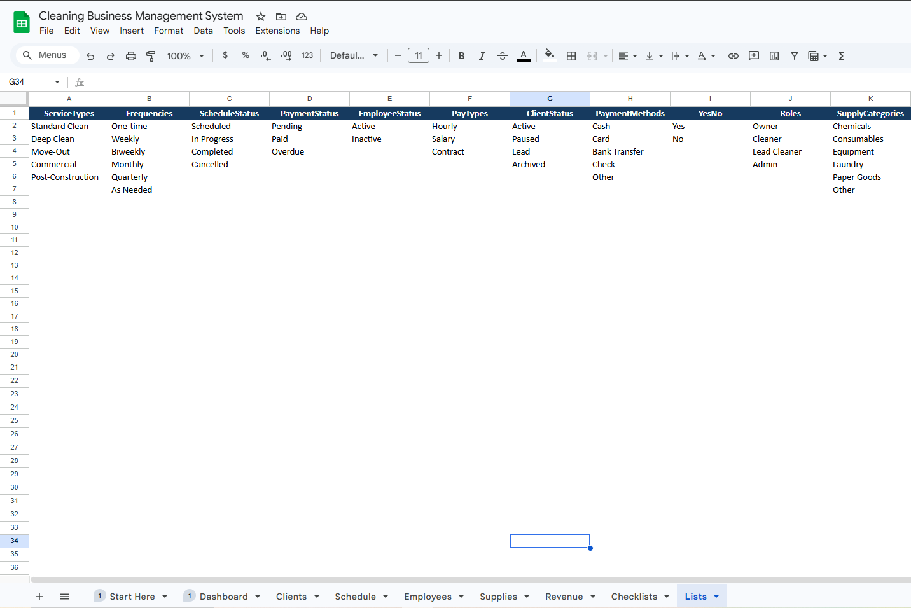Insert a chart using the toolbar icon
The height and width of the screenshot is (608, 911).
(774, 56)
